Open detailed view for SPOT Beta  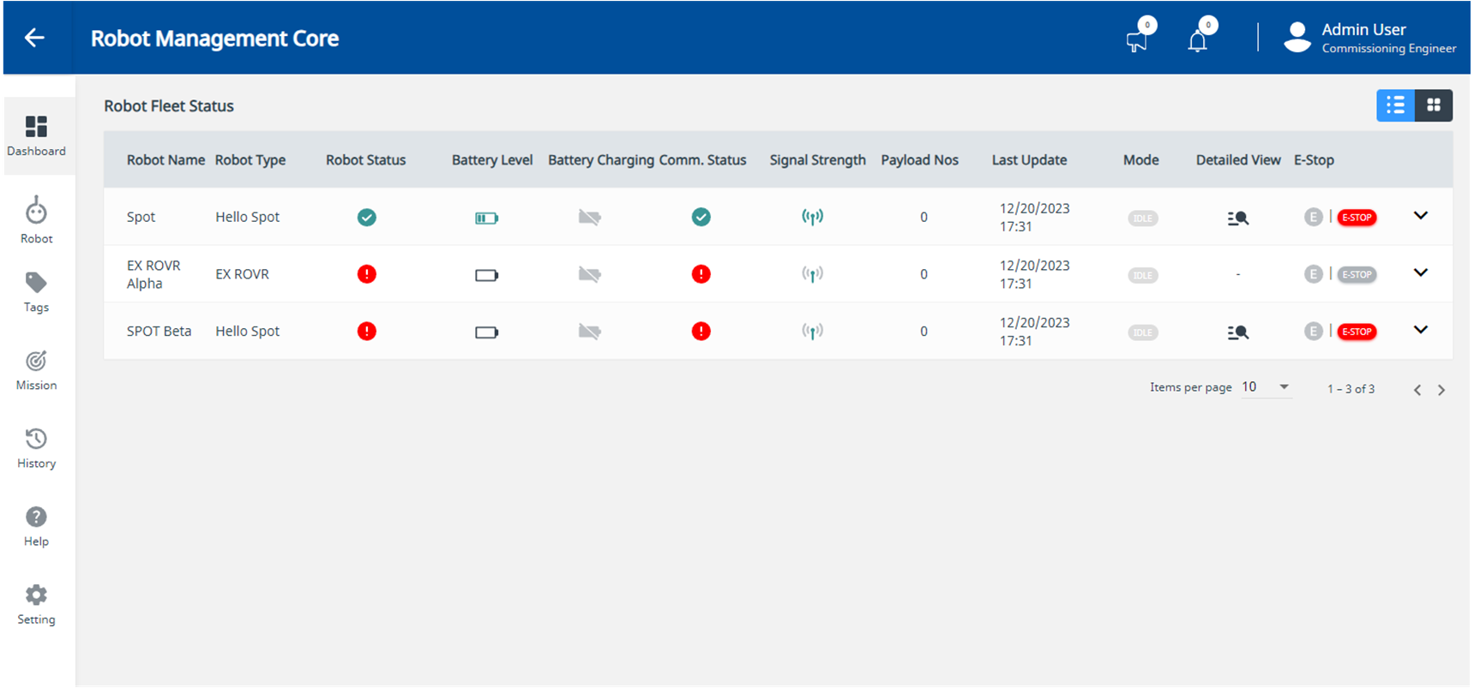1237,332
